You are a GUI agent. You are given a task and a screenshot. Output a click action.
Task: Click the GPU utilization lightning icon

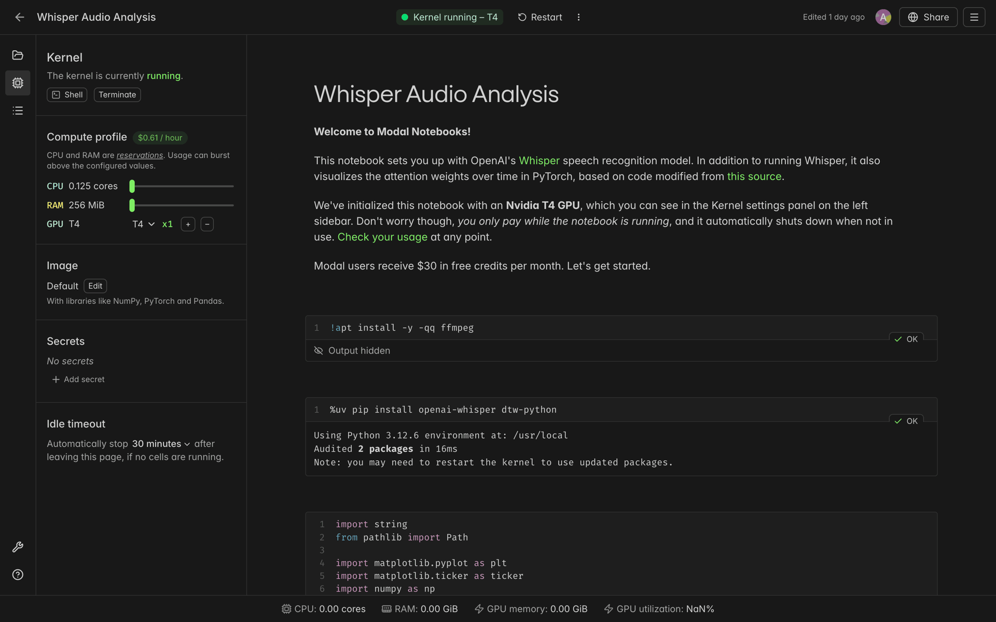608,609
